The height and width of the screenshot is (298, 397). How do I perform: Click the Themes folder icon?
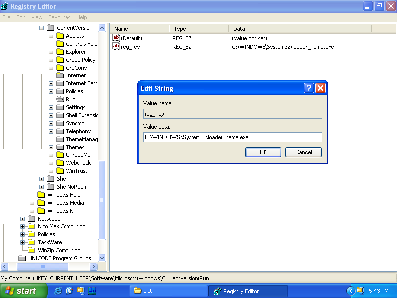point(60,147)
